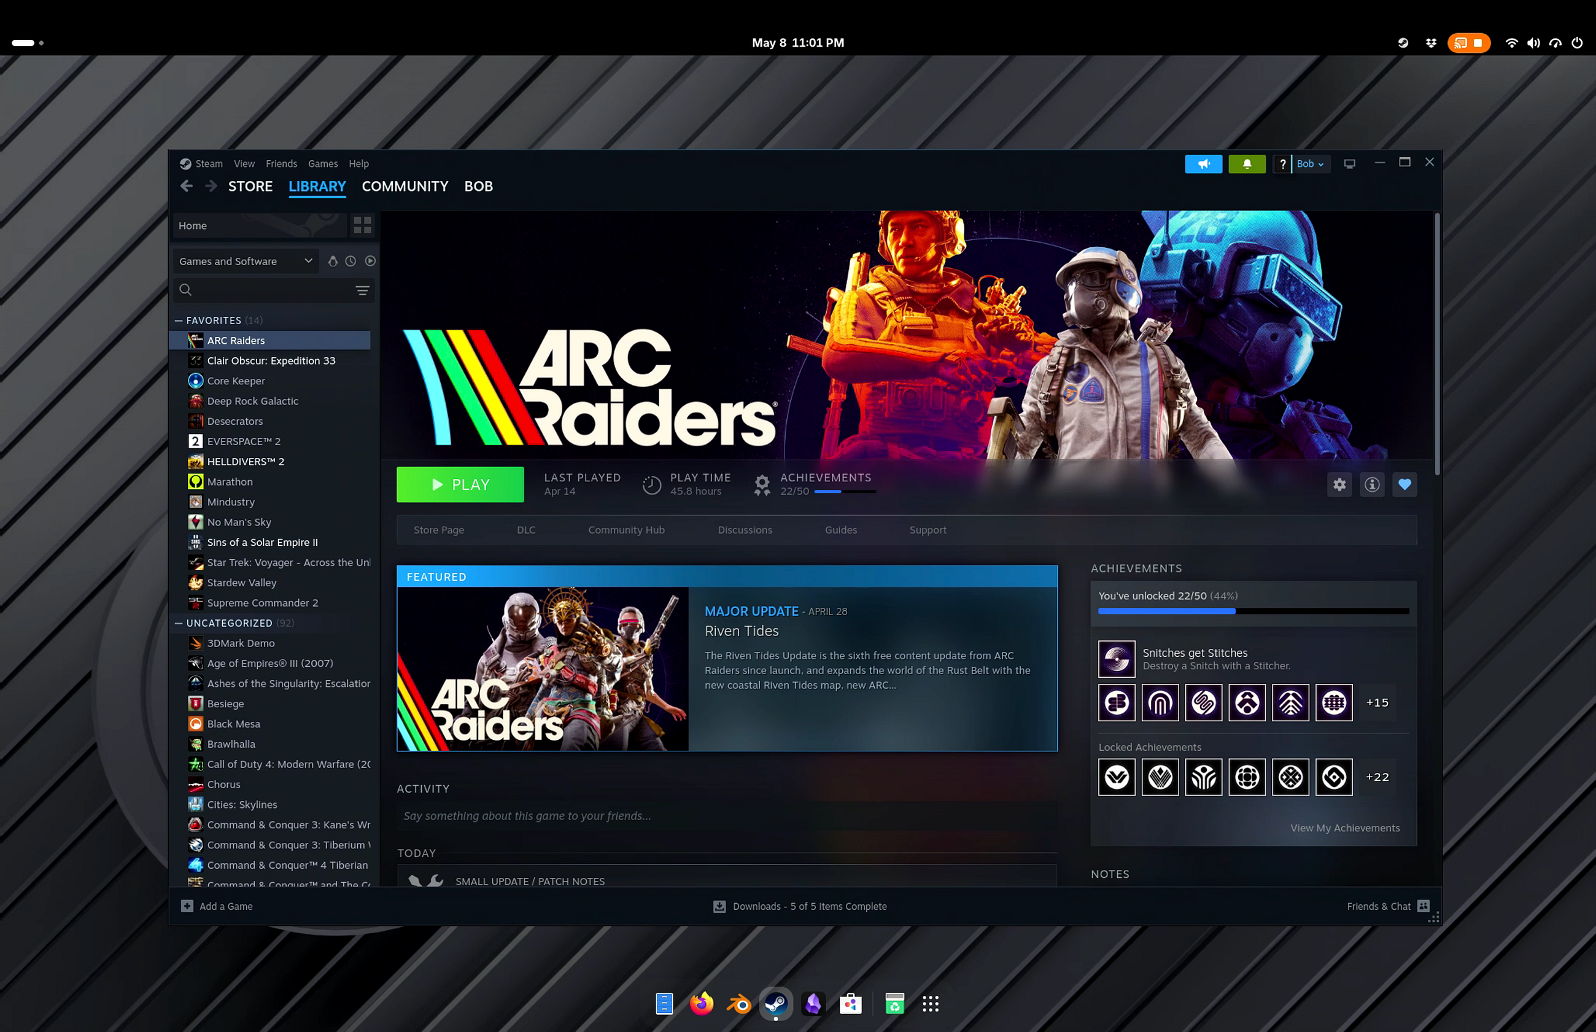Open the Software store dock icon

coord(850,1003)
